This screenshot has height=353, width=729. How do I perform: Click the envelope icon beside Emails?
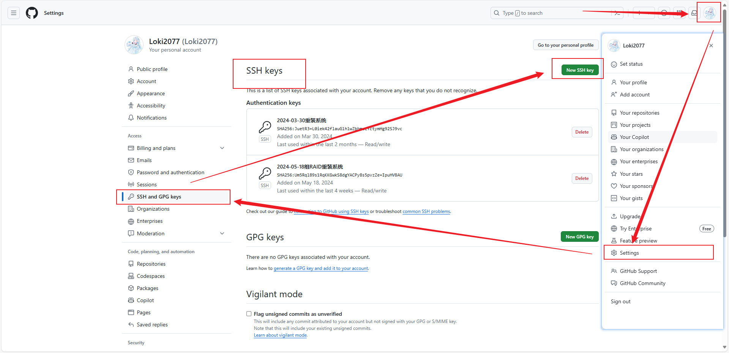click(131, 160)
